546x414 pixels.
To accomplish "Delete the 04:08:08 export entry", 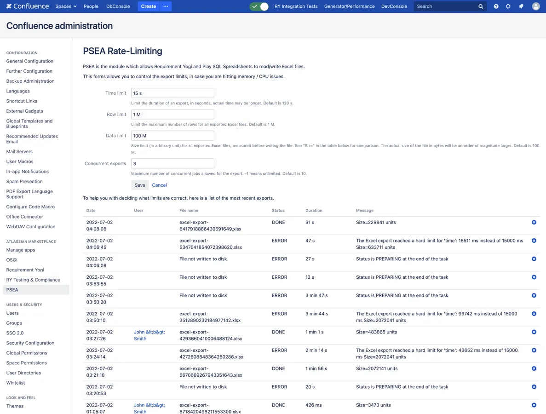I will [534, 222].
